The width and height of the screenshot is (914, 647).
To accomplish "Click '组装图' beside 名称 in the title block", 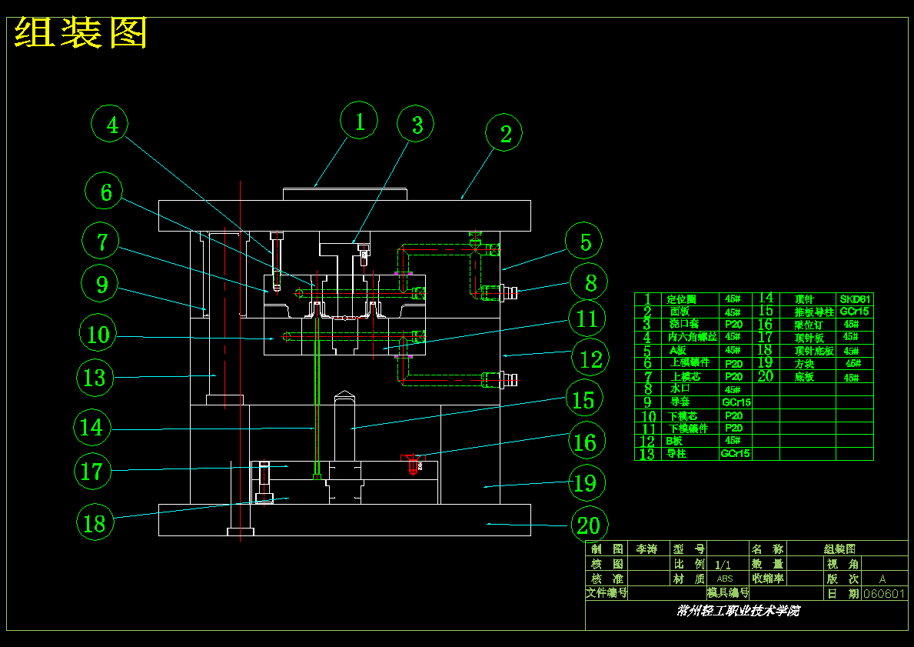I will (x=839, y=549).
